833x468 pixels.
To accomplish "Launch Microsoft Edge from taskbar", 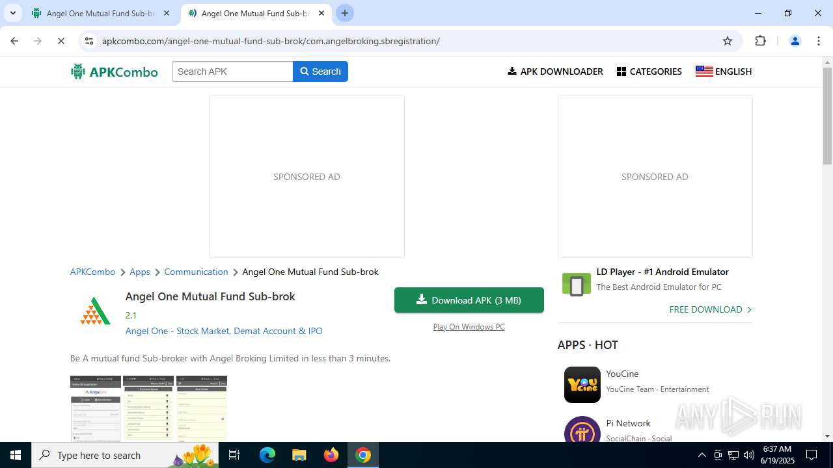I will [267, 455].
